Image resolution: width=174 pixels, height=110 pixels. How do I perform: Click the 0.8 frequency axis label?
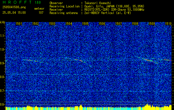[x=2, y=77]
